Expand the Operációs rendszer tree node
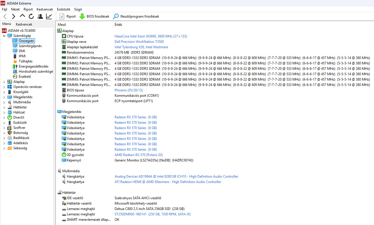The image size is (374, 225). pyautogui.click(x=4, y=87)
